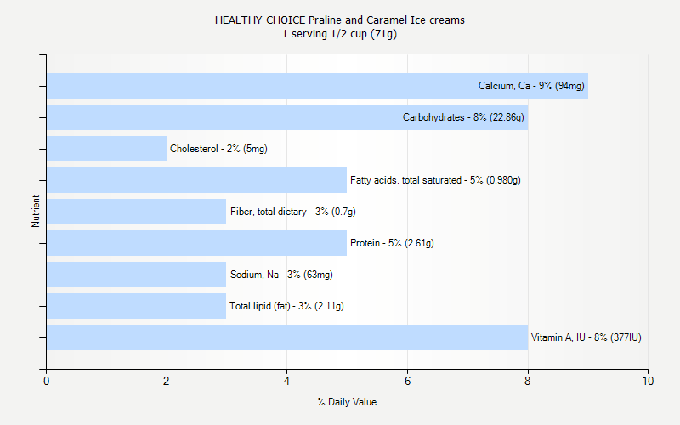Select the Protein 5% bar
The width and height of the screenshot is (680, 425).
196,243
